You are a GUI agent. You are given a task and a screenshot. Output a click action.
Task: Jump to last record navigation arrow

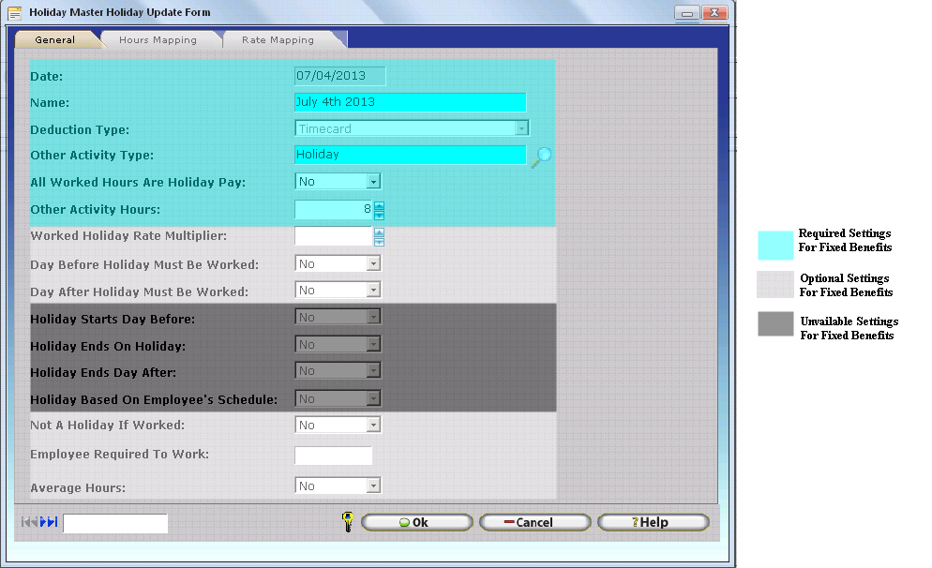[53, 522]
